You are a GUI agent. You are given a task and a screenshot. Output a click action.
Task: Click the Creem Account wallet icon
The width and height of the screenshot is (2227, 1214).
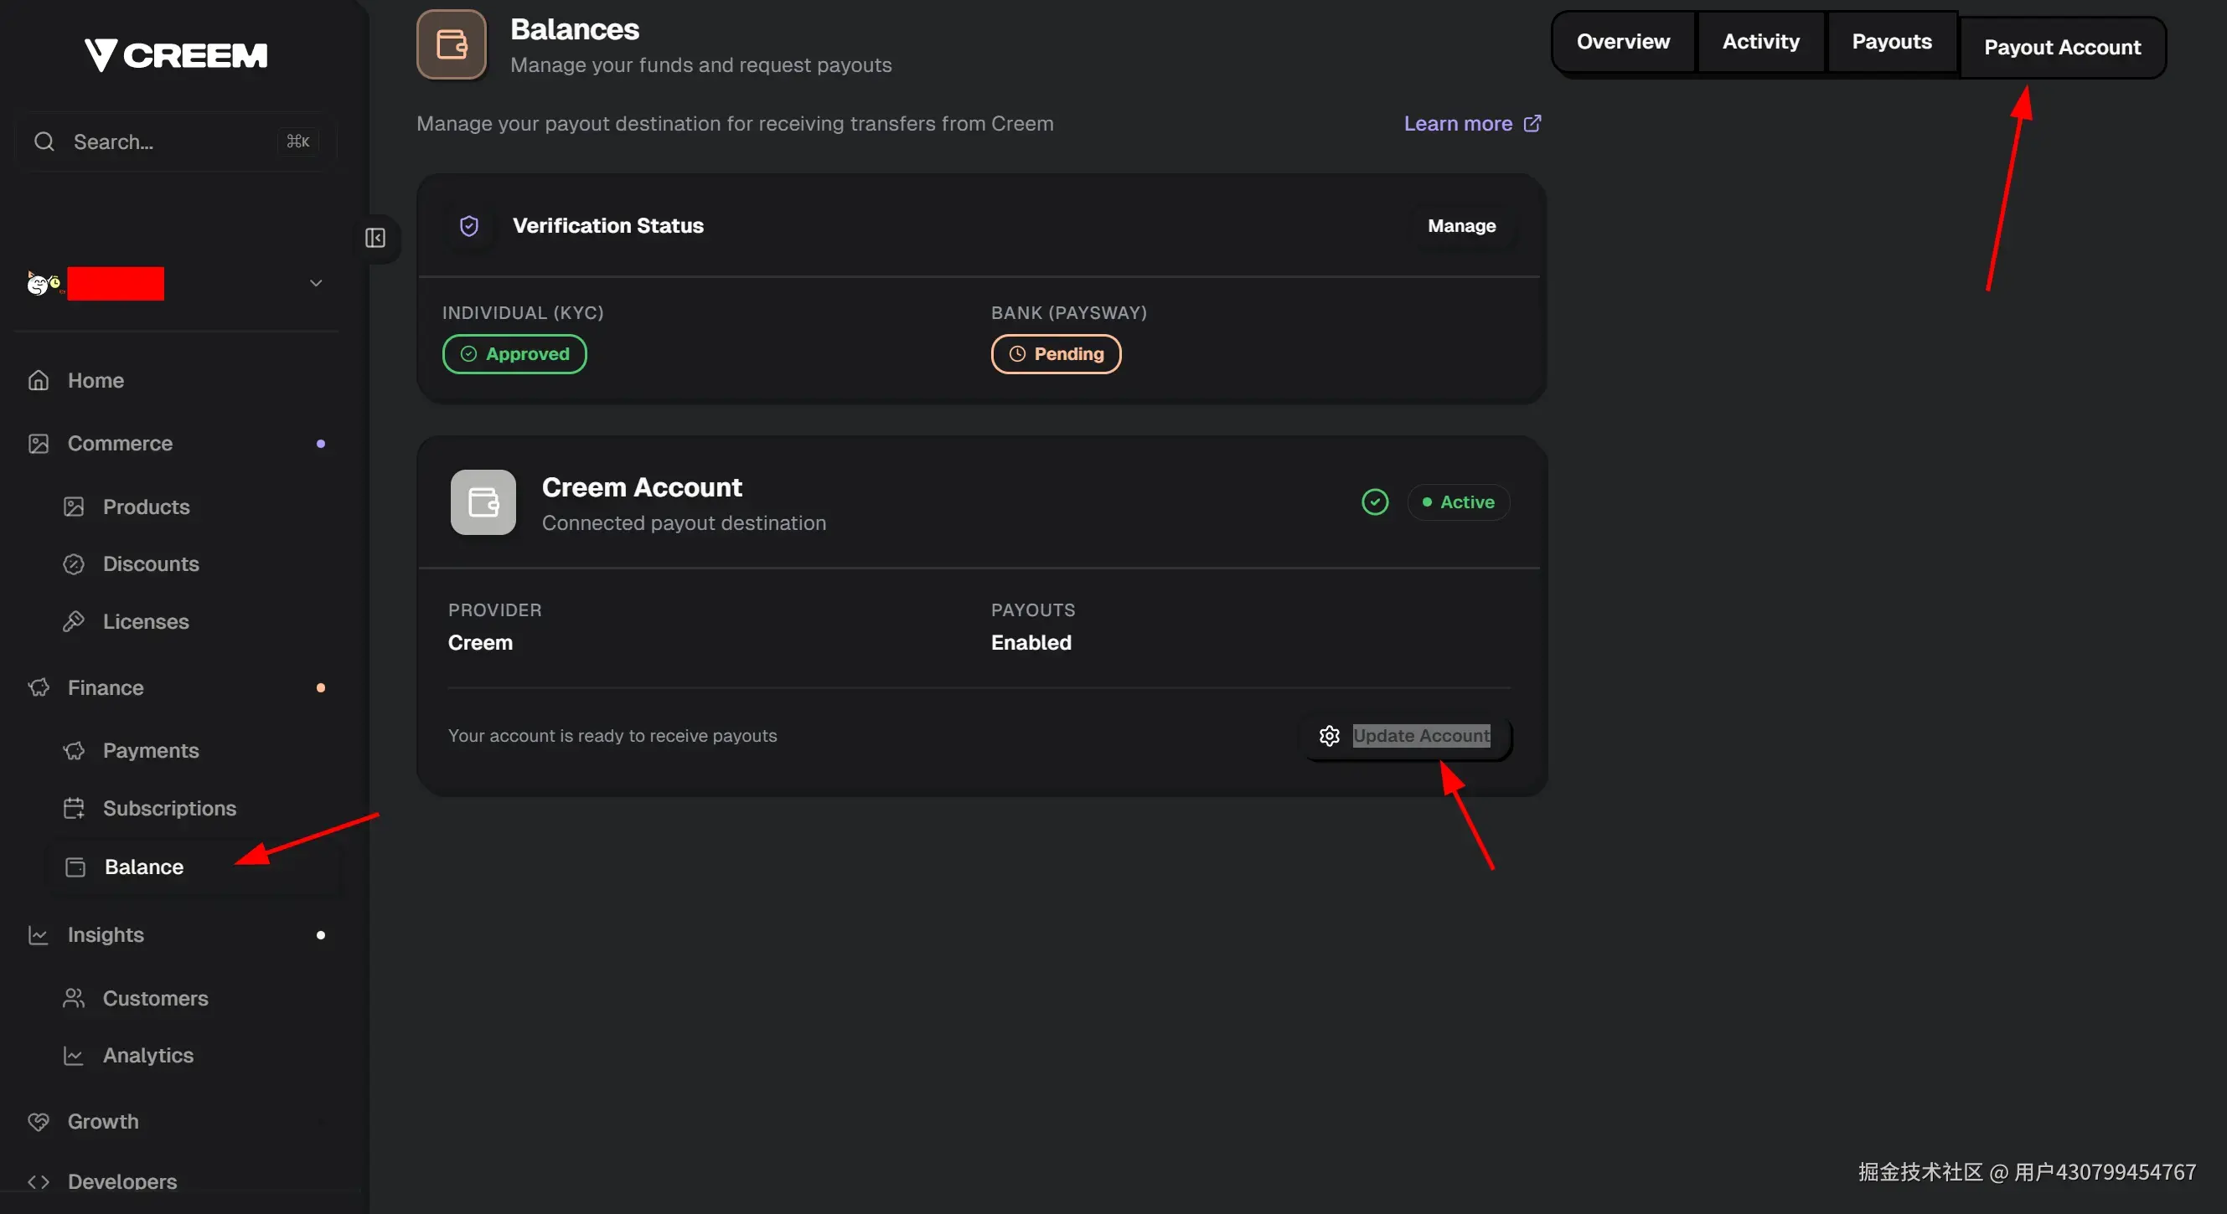[x=483, y=502]
